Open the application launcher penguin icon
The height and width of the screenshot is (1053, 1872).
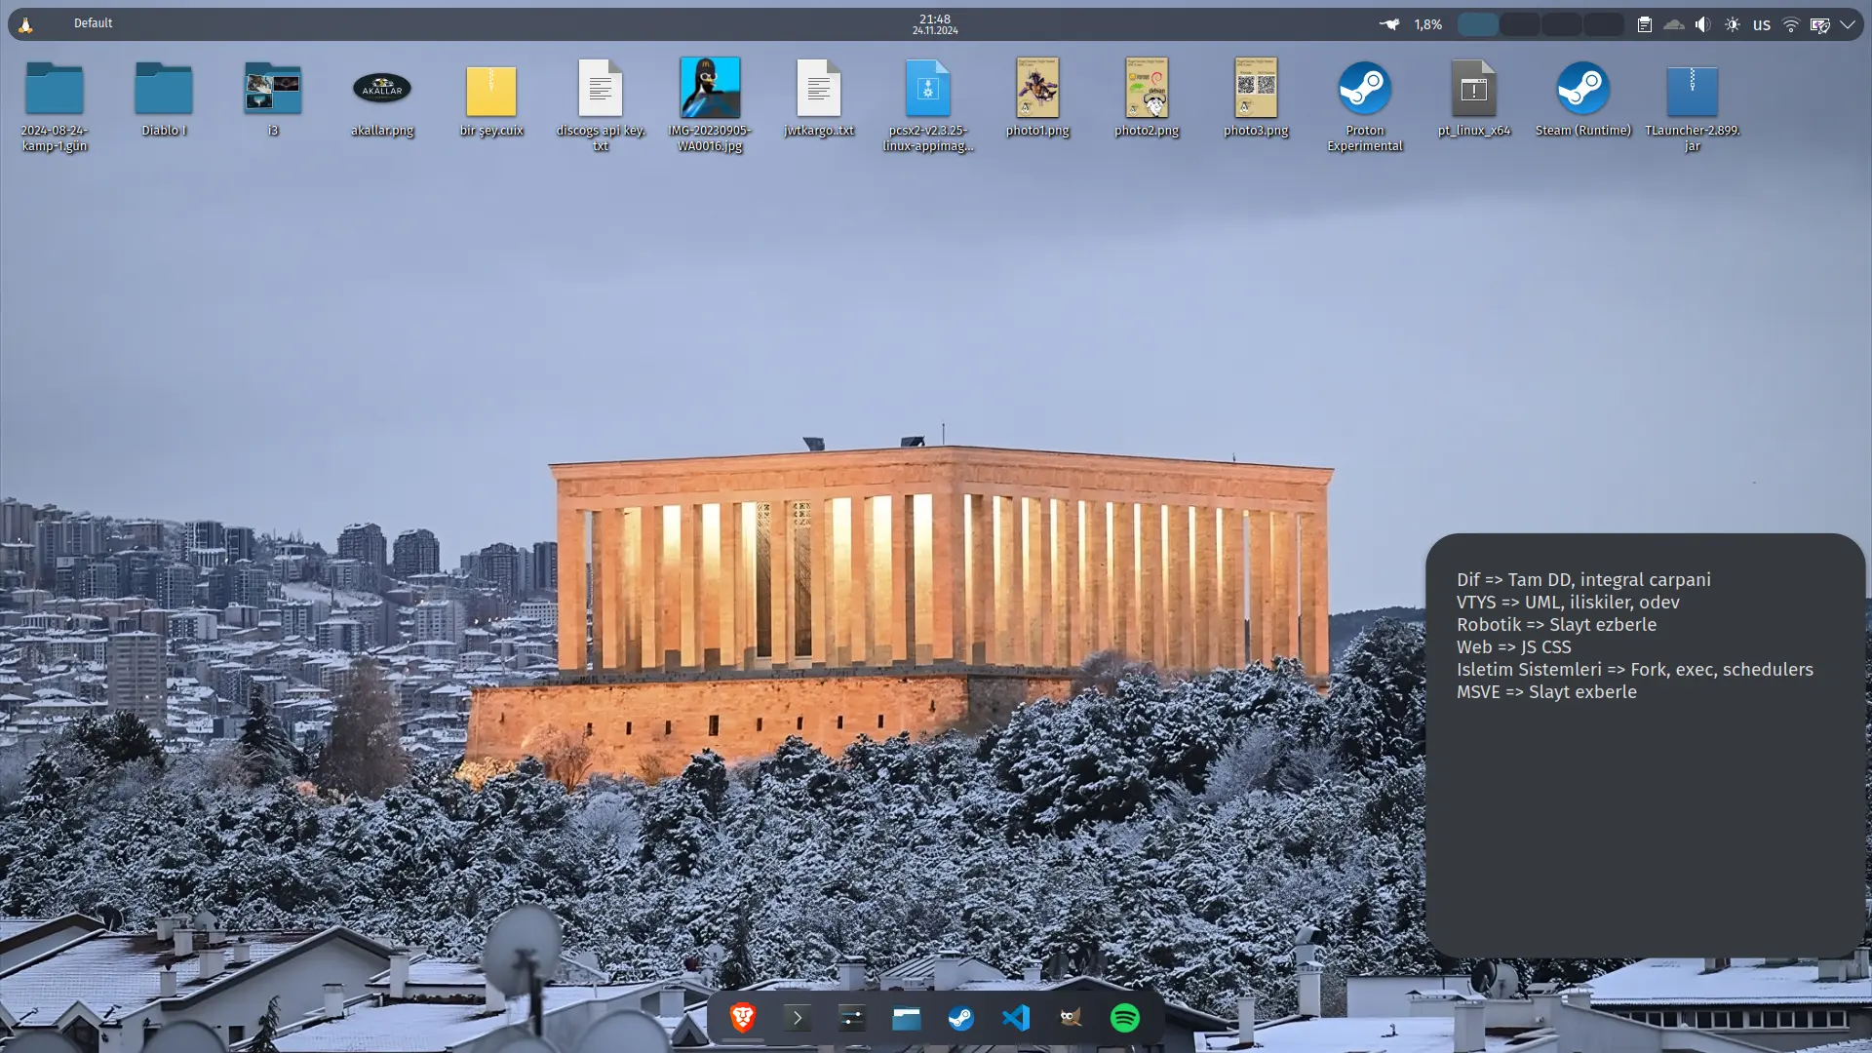(25, 24)
